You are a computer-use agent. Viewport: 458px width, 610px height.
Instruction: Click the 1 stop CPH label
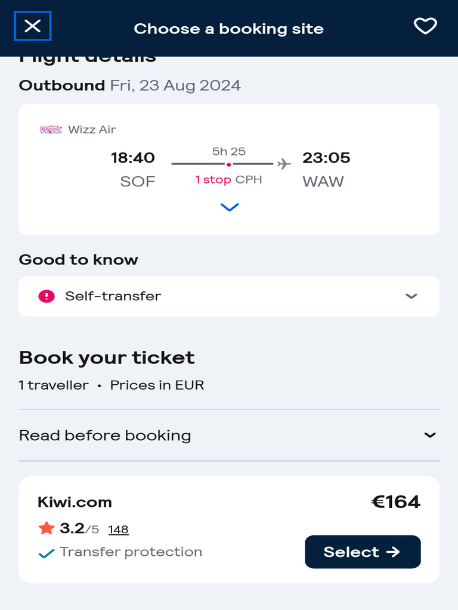click(228, 180)
